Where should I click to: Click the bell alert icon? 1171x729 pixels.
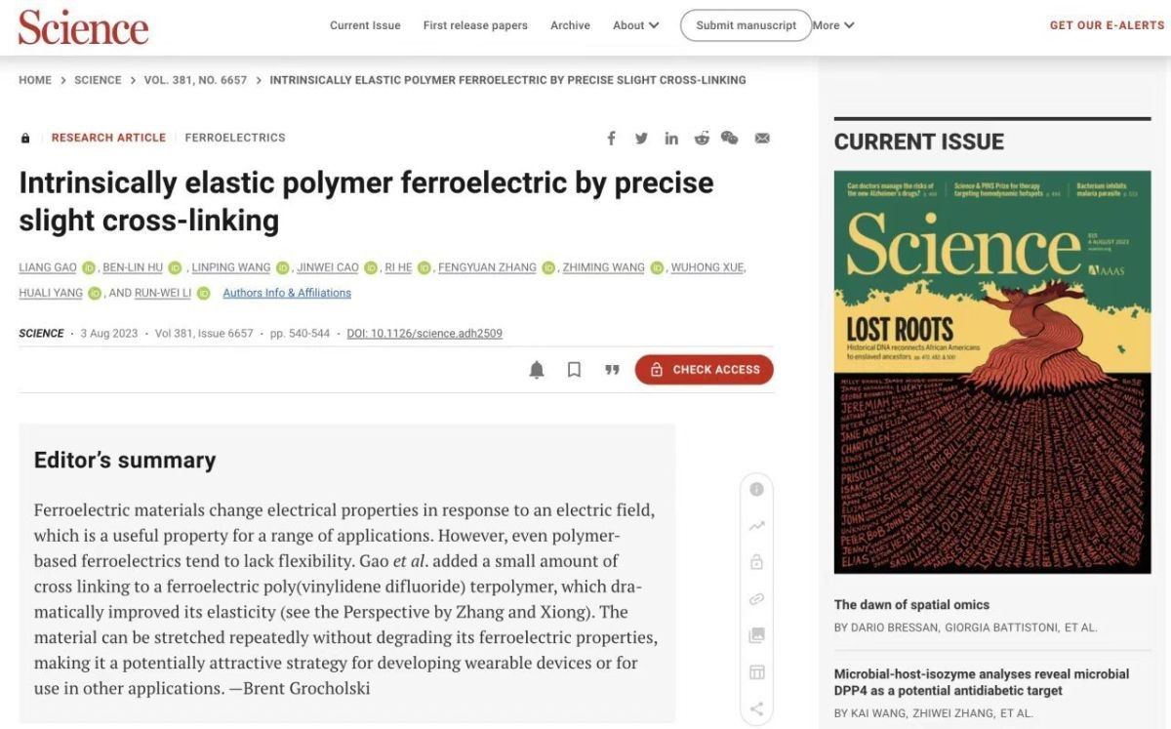pos(537,370)
